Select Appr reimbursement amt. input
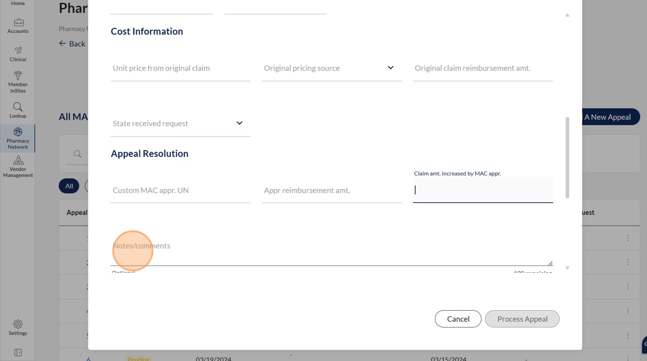This screenshot has width=647, height=361. click(331, 190)
